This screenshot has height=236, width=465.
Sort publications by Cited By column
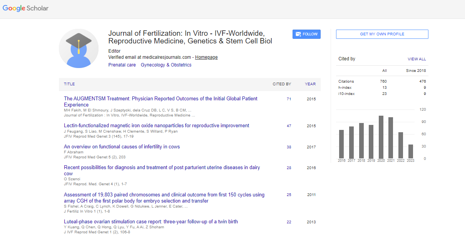(x=282, y=84)
